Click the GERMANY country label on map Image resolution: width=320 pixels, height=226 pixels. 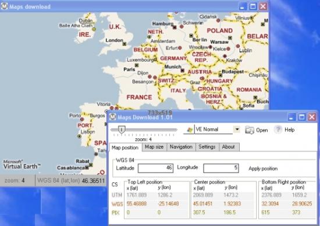[173, 59]
